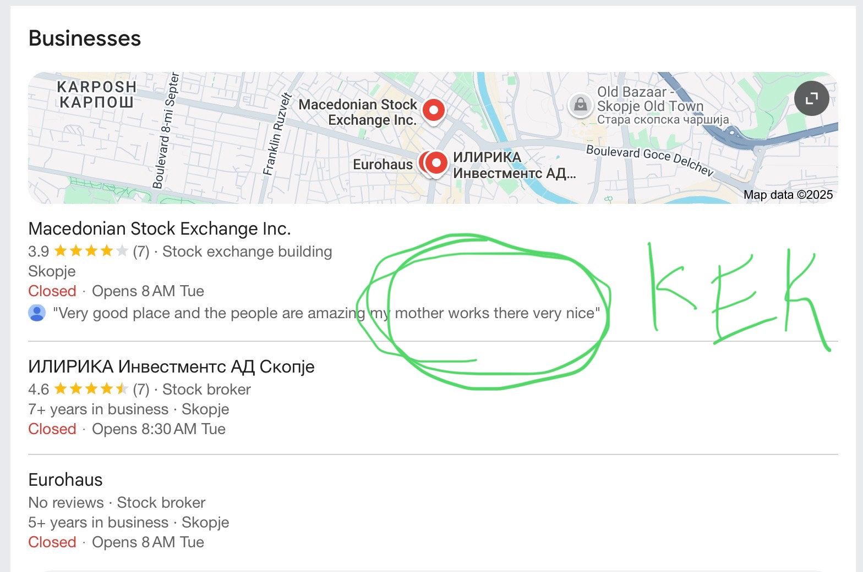Click the Businesses section heading
Viewport: 863px width, 572px height.
coord(85,38)
